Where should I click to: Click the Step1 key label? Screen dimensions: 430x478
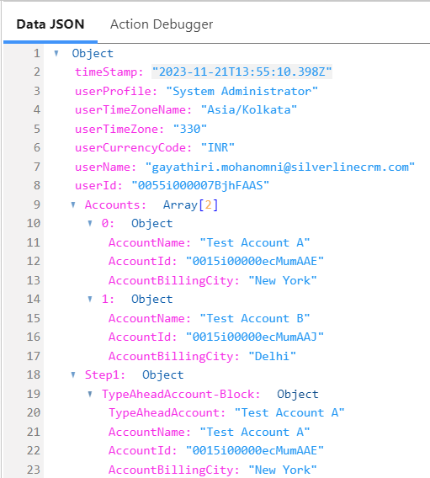pyautogui.click(x=105, y=374)
